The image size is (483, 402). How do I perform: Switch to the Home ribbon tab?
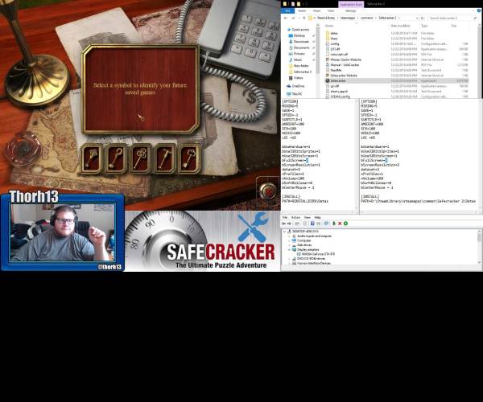coord(302,10)
